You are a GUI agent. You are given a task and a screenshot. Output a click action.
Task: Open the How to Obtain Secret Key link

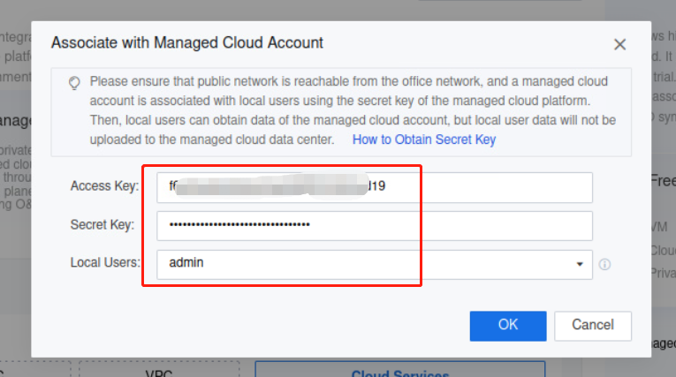click(x=424, y=139)
